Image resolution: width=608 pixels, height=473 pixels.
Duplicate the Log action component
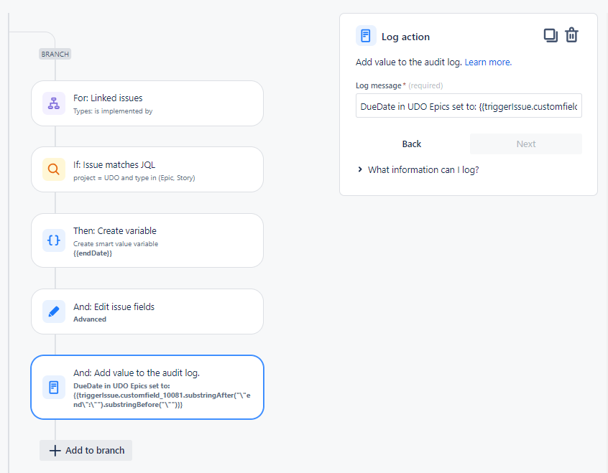[x=551, y=36]
